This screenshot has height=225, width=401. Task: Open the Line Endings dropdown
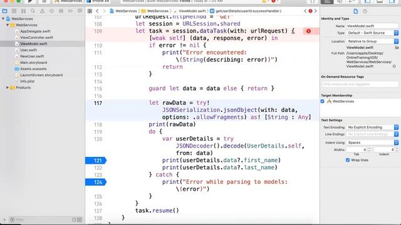coord(372,134)
